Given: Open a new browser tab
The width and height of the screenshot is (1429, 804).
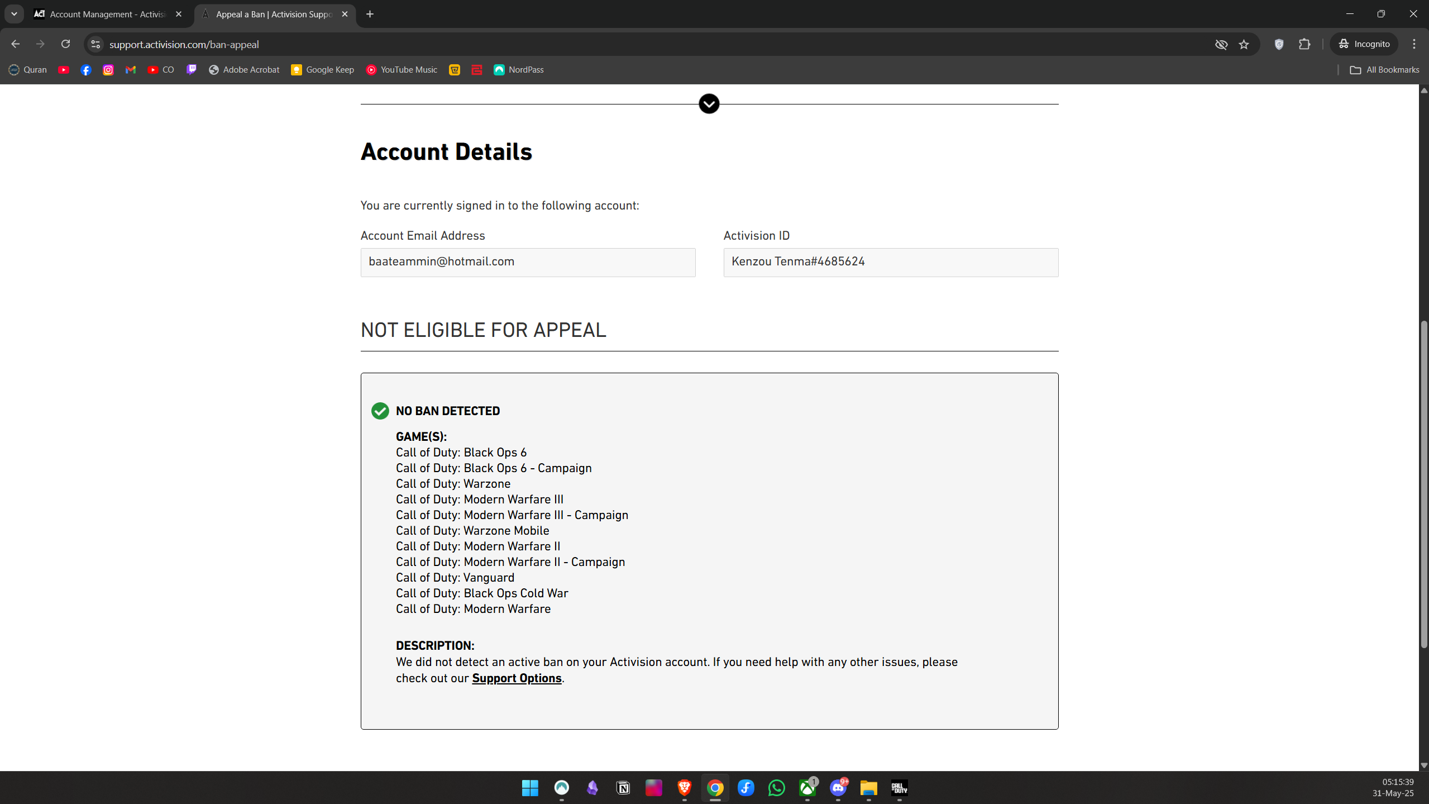Looking at the screenshot, I should point(370,14).
